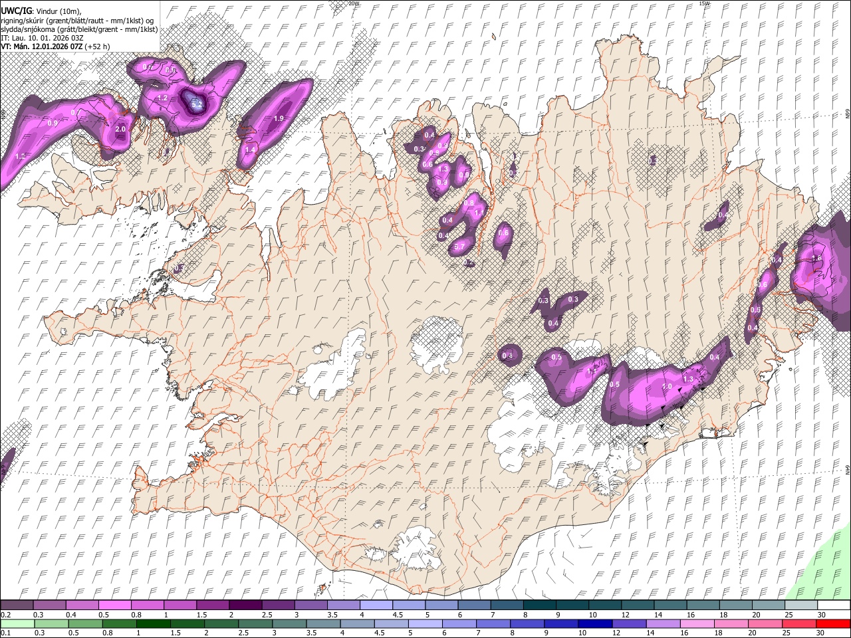Select the rain-scale swatch starting at 7

[493, 624]
